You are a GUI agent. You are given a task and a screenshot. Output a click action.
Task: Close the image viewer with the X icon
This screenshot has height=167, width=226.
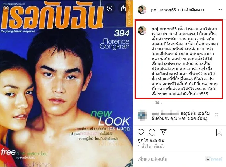[6, 8]
